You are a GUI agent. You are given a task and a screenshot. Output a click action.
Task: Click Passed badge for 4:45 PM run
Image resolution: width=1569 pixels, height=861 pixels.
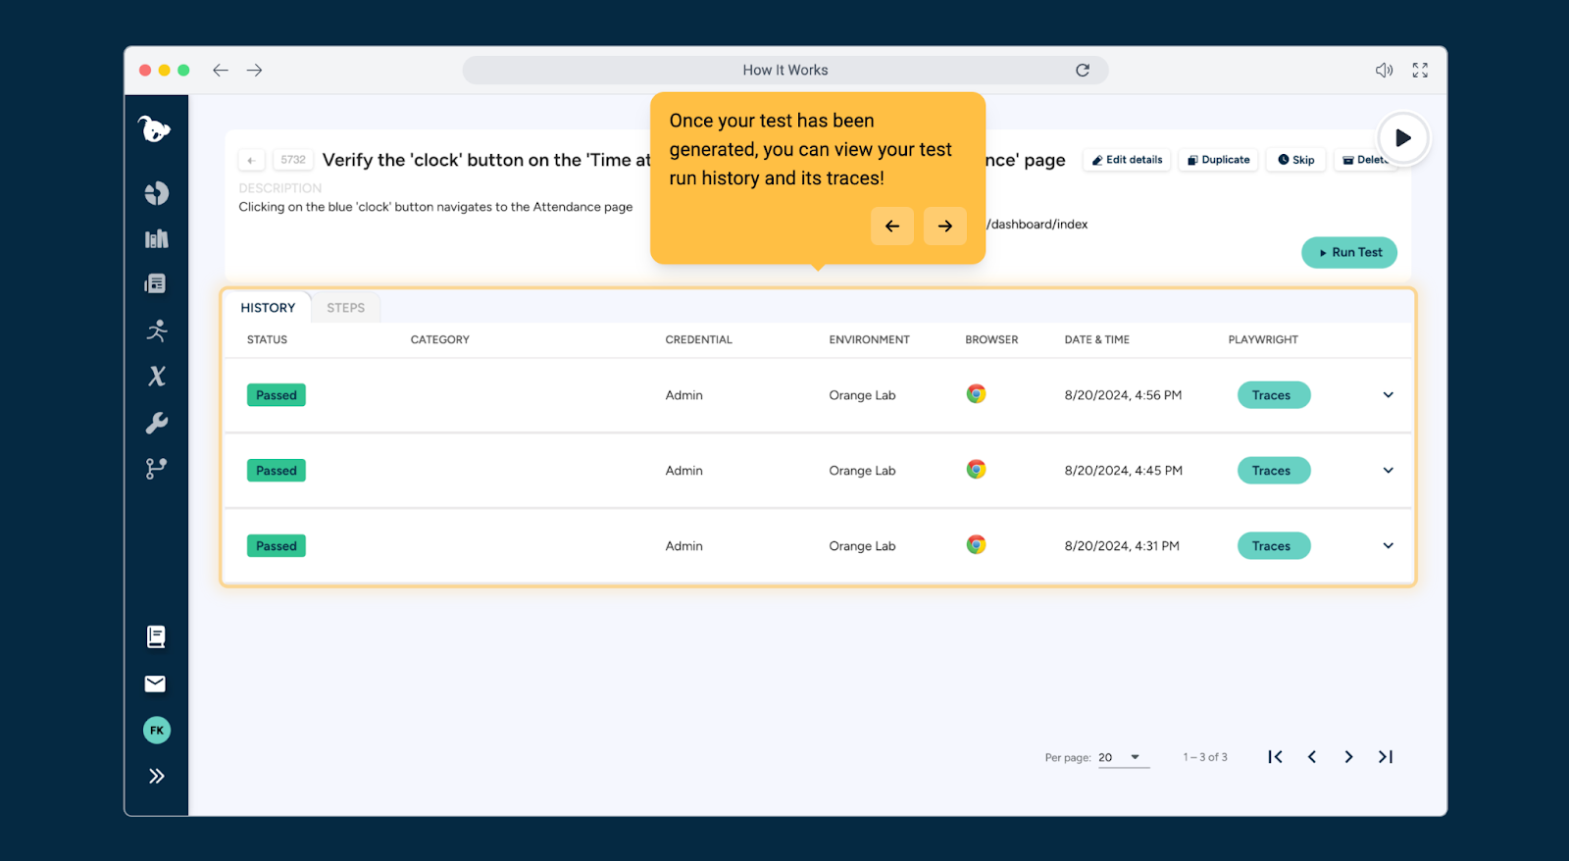pyautogui.click(x=277, y=471)
